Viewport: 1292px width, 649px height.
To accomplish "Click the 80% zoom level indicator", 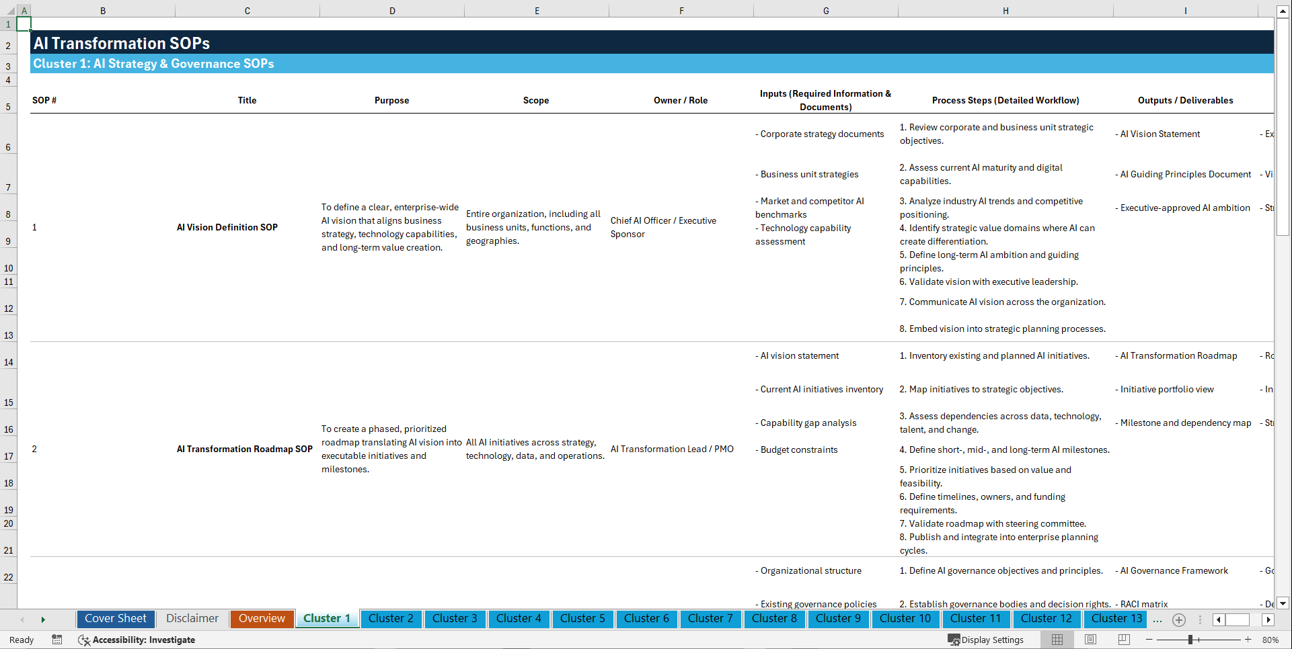I will (x=1270, y=640).
